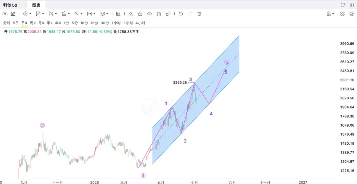Click the change value -11.69(-0.59%)
This screenshot has width=357, height=184.
(99, 32)
